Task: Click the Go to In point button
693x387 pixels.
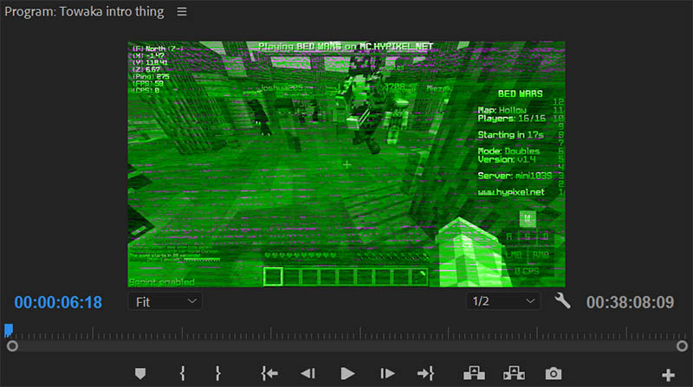Action: (x=269, y=374)
